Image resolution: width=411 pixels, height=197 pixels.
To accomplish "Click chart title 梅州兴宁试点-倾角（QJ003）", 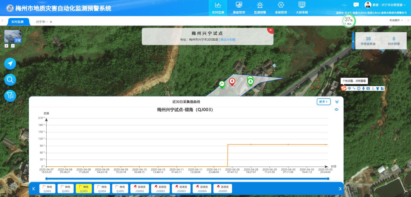I will tap(185, 110).
